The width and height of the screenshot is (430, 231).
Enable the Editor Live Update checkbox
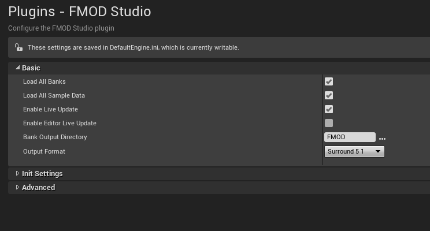329,123
